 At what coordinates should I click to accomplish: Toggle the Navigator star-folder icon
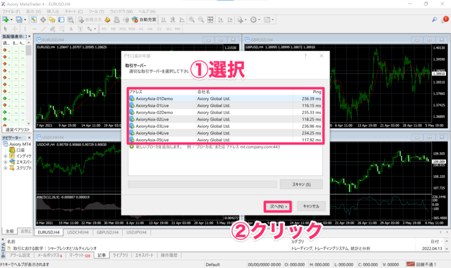[x=52, y=19]
